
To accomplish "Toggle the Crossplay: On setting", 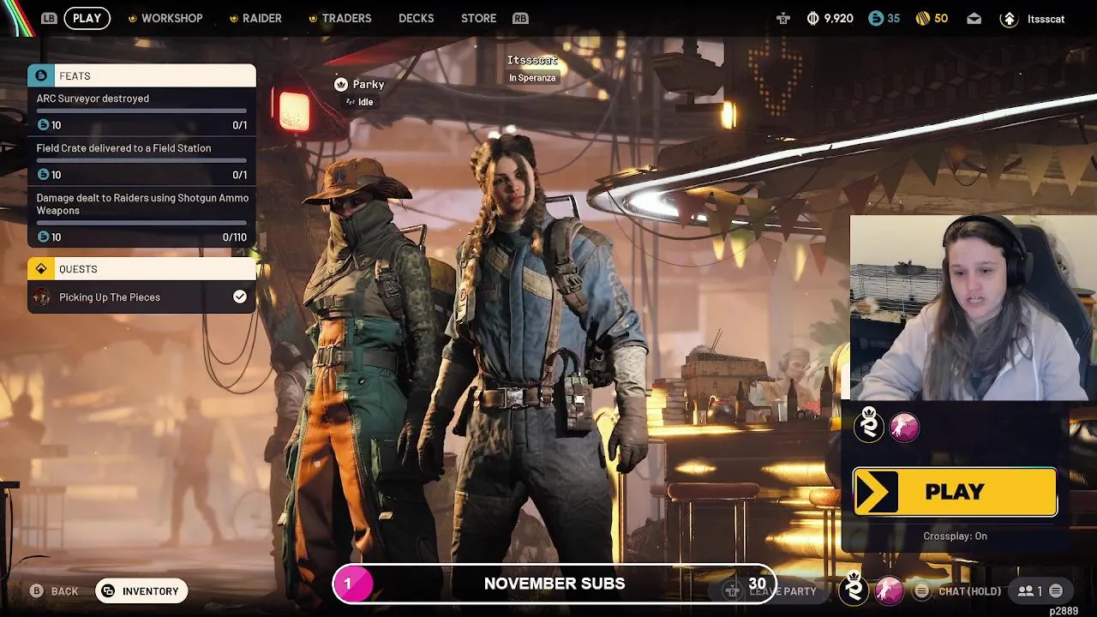I will tap(955, 536).
